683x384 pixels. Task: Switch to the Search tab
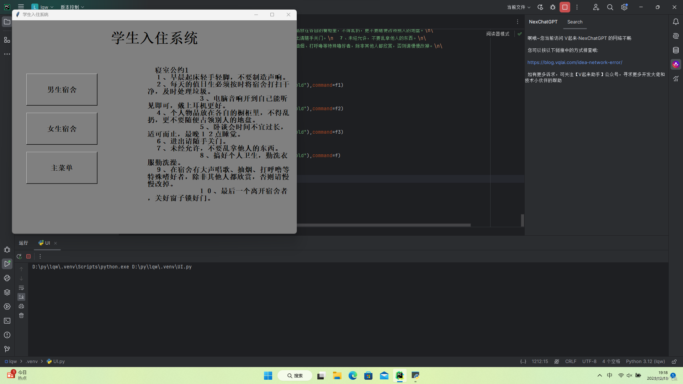click(575, 22)
